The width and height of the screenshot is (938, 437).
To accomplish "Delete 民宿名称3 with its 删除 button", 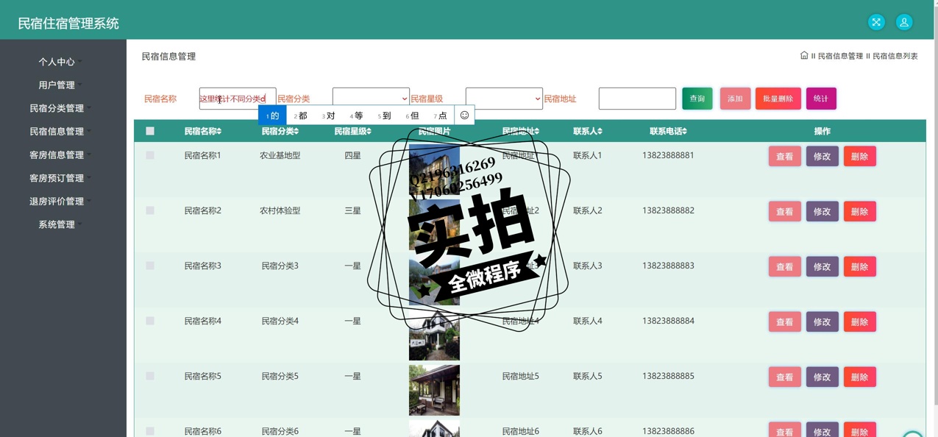I will tap(860, 266).
